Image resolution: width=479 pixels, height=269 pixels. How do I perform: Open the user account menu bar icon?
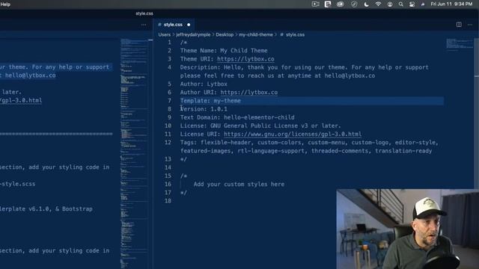pos(390,4)
